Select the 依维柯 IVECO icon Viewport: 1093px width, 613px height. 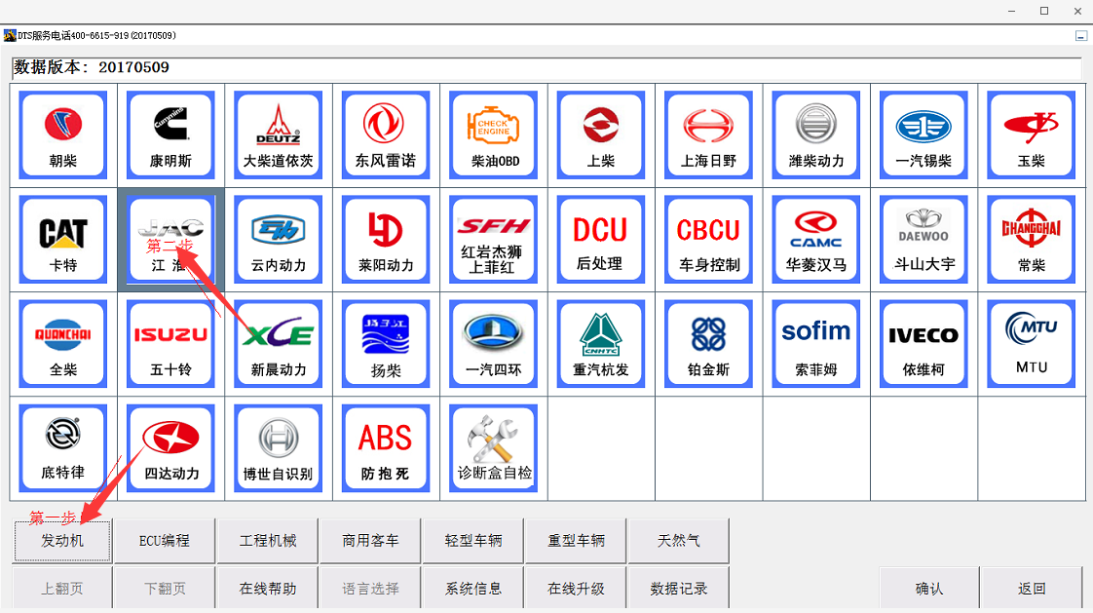click(x=923, y=344)
